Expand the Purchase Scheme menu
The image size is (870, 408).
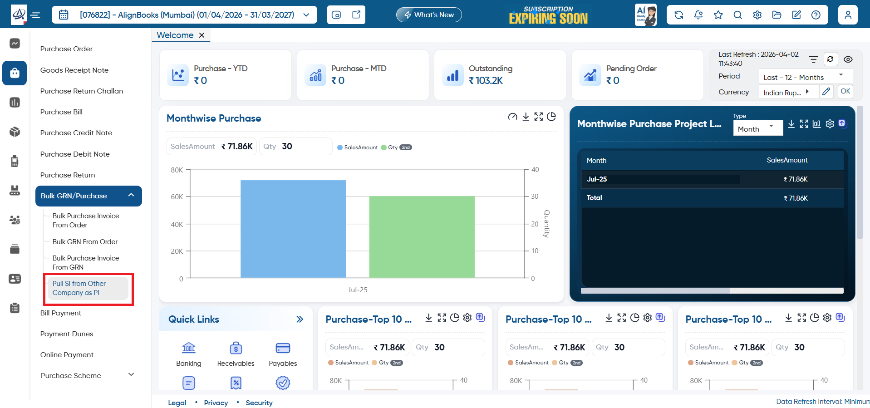86,375
